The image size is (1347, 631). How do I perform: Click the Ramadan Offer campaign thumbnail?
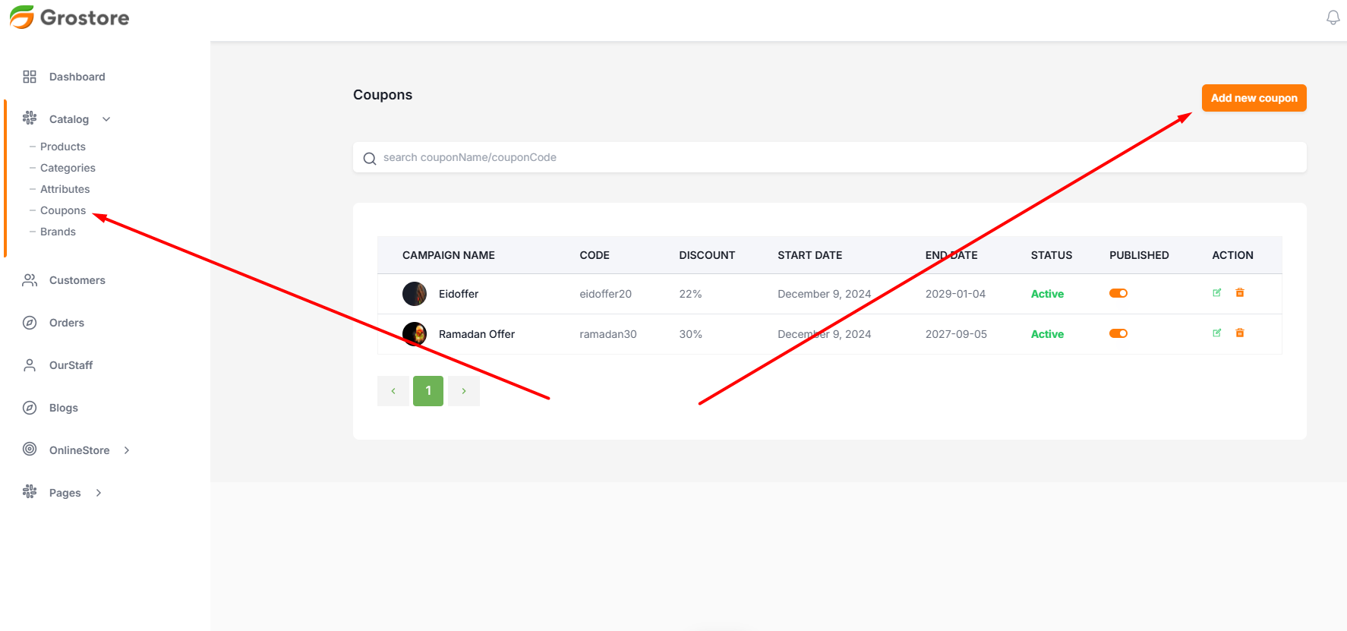[x=415, y=333]
